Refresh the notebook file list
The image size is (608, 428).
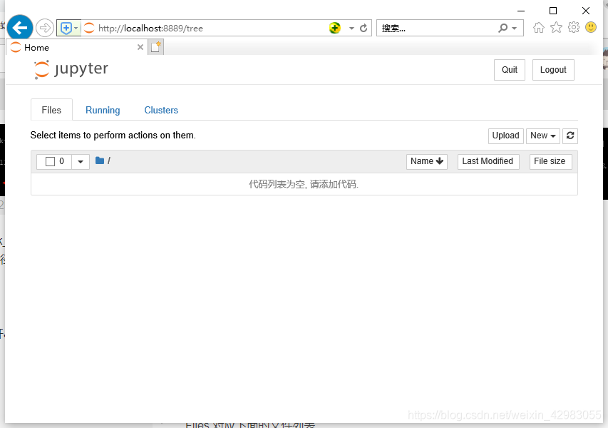[x=570, y=136]
